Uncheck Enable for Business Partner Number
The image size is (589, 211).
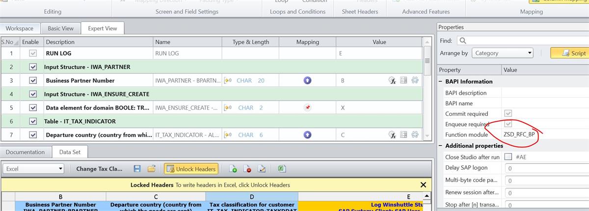tap(32, 80)
